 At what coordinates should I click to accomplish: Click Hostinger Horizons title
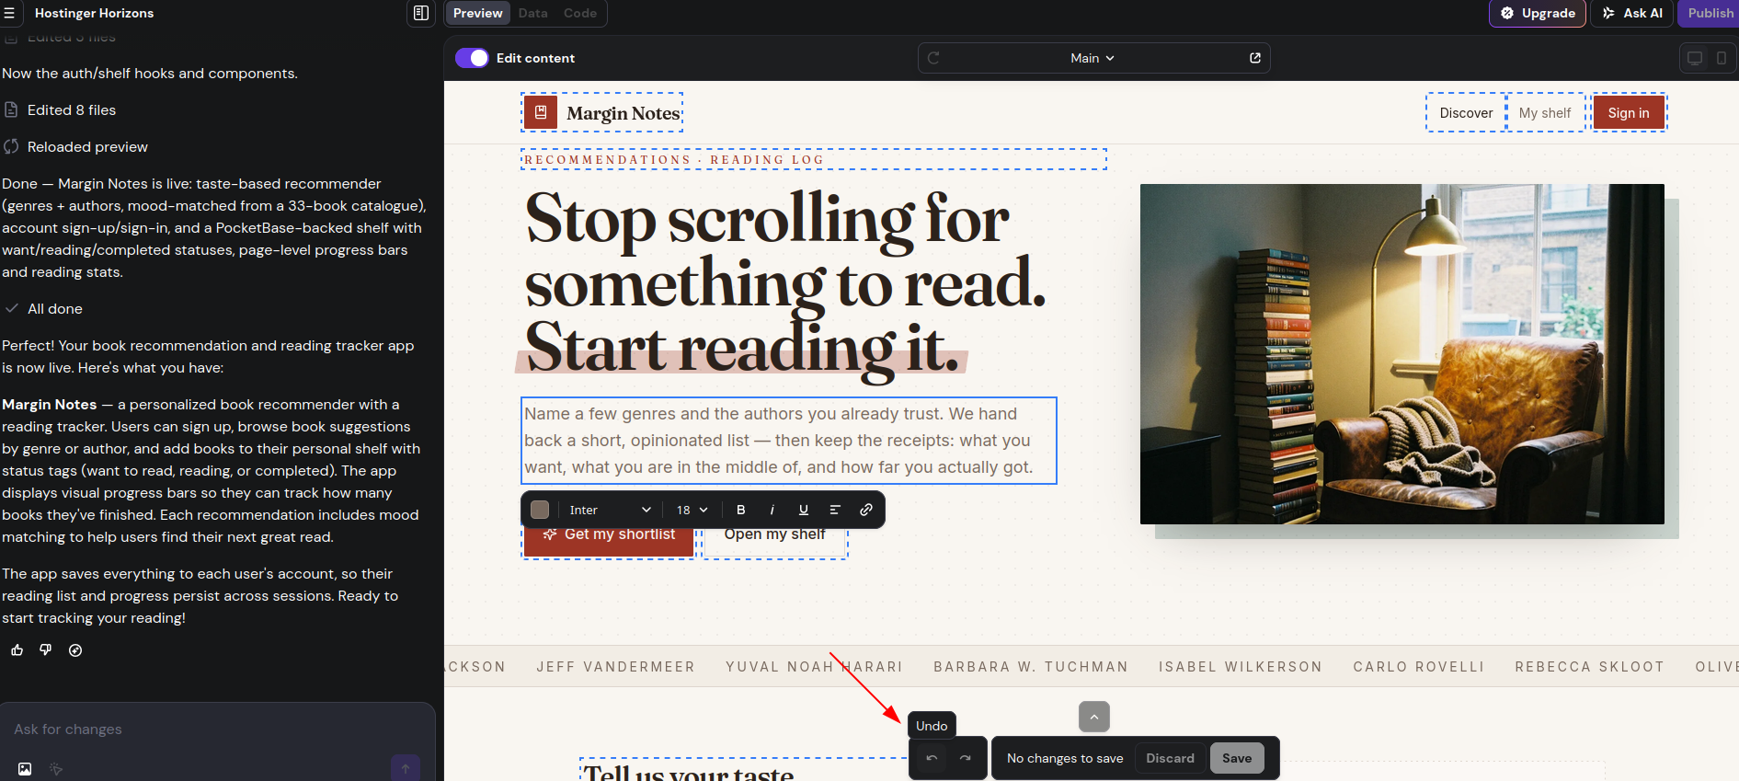coord(94,13)
